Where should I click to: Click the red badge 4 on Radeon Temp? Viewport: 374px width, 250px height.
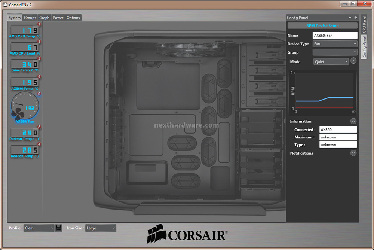(x=39, y=144)
